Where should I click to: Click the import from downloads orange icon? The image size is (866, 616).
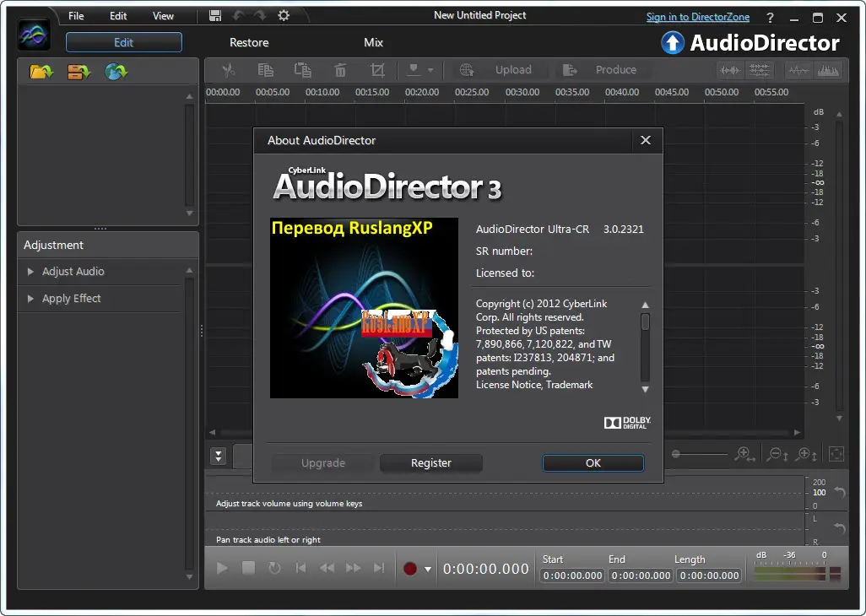point(78,72)
